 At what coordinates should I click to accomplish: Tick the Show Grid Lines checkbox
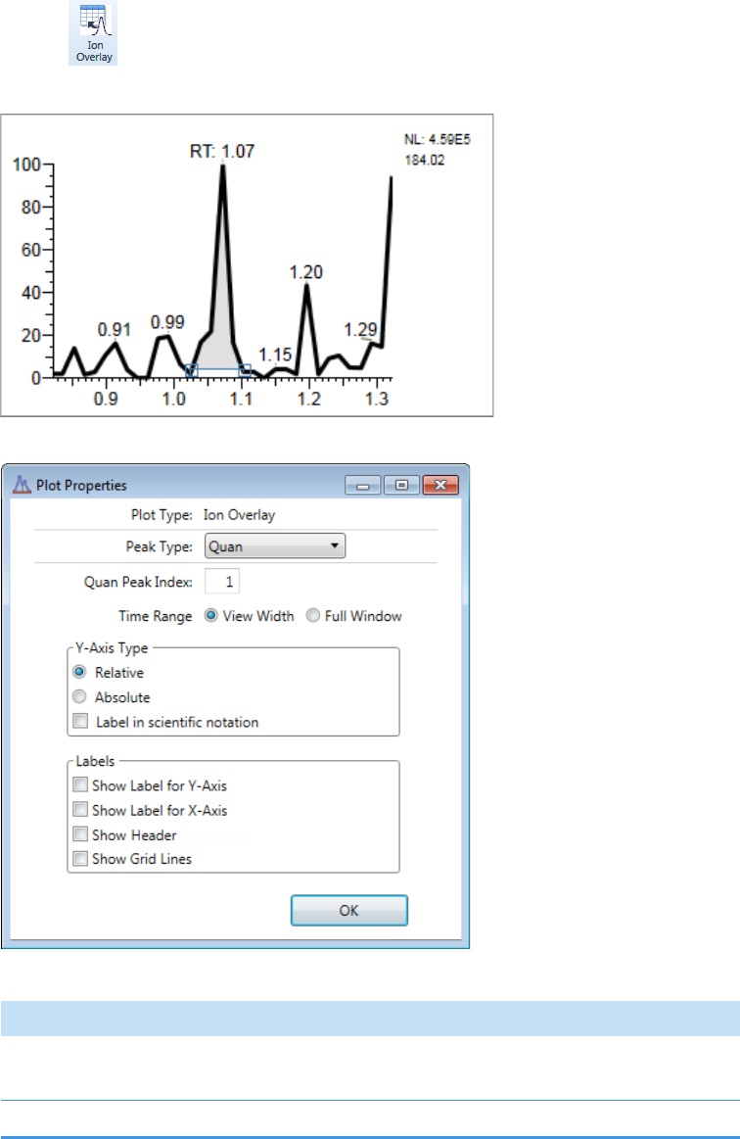pos(80,859)
